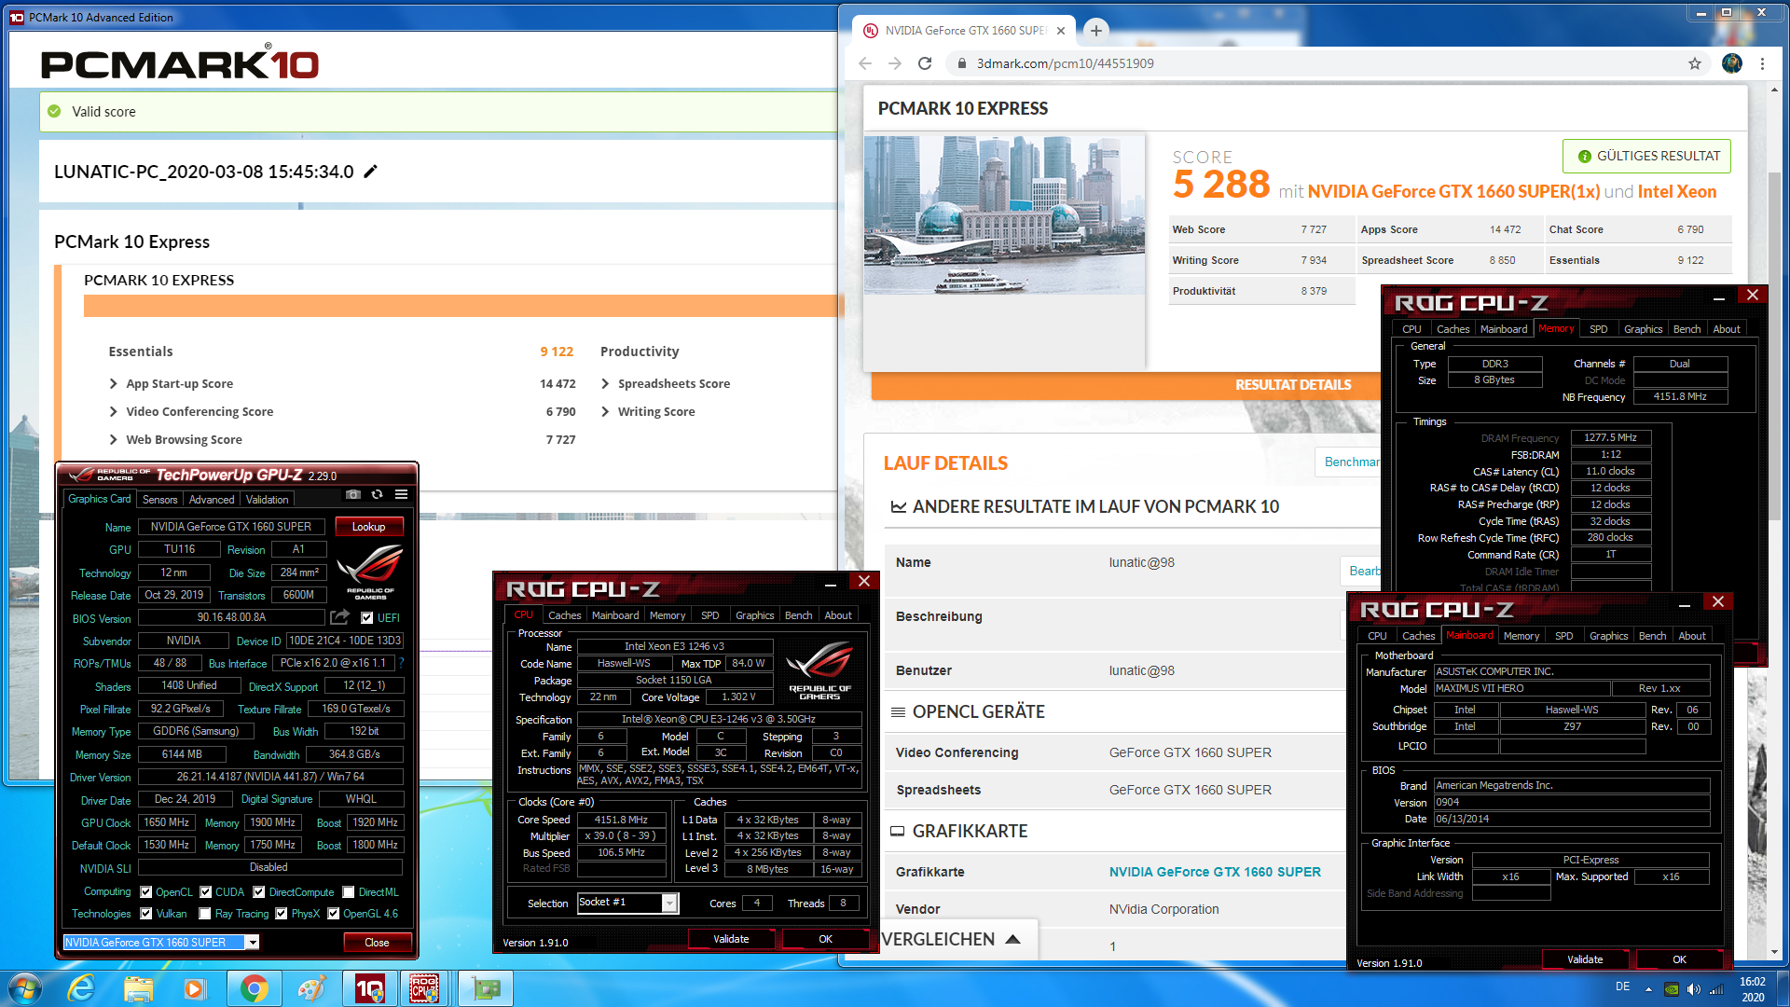Open Internet Explorer from taskbar
The height and width of the screenshot is (1007, 1790).
[x=82, y=988]
